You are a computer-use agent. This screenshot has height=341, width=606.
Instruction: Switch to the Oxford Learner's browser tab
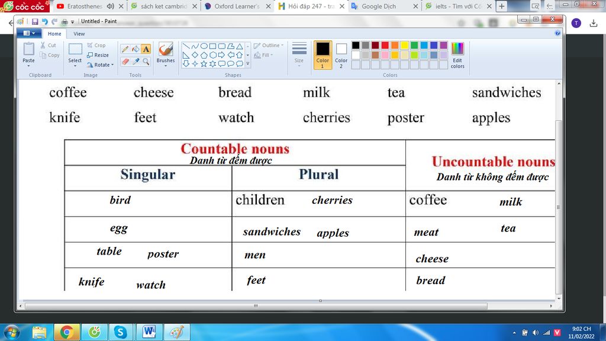(x=238, y=6)
